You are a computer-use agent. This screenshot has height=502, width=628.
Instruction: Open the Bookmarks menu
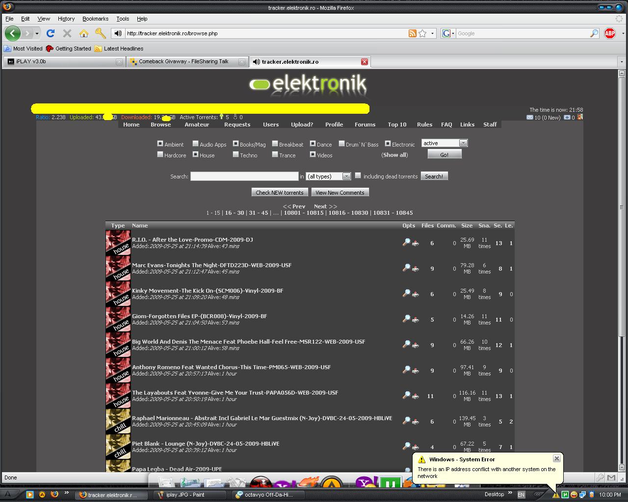coord(95,19)
